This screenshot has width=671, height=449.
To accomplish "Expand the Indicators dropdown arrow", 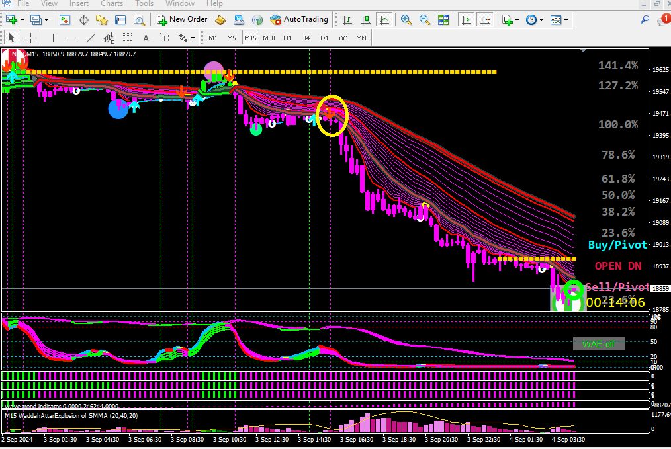I will [x=517, y=20].
